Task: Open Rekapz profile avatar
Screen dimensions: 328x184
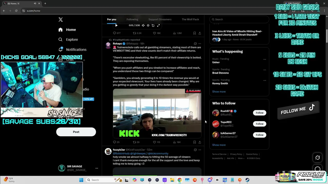Action: [108, 45]
